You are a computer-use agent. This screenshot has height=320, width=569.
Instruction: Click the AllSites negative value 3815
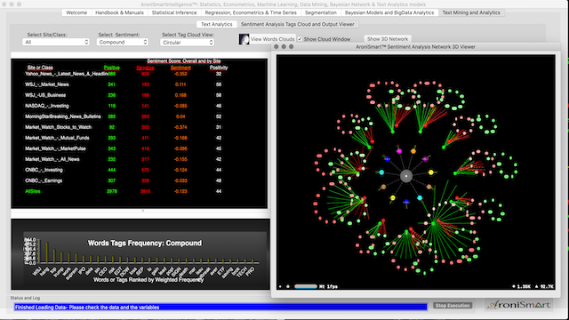[x=145, y=191]
